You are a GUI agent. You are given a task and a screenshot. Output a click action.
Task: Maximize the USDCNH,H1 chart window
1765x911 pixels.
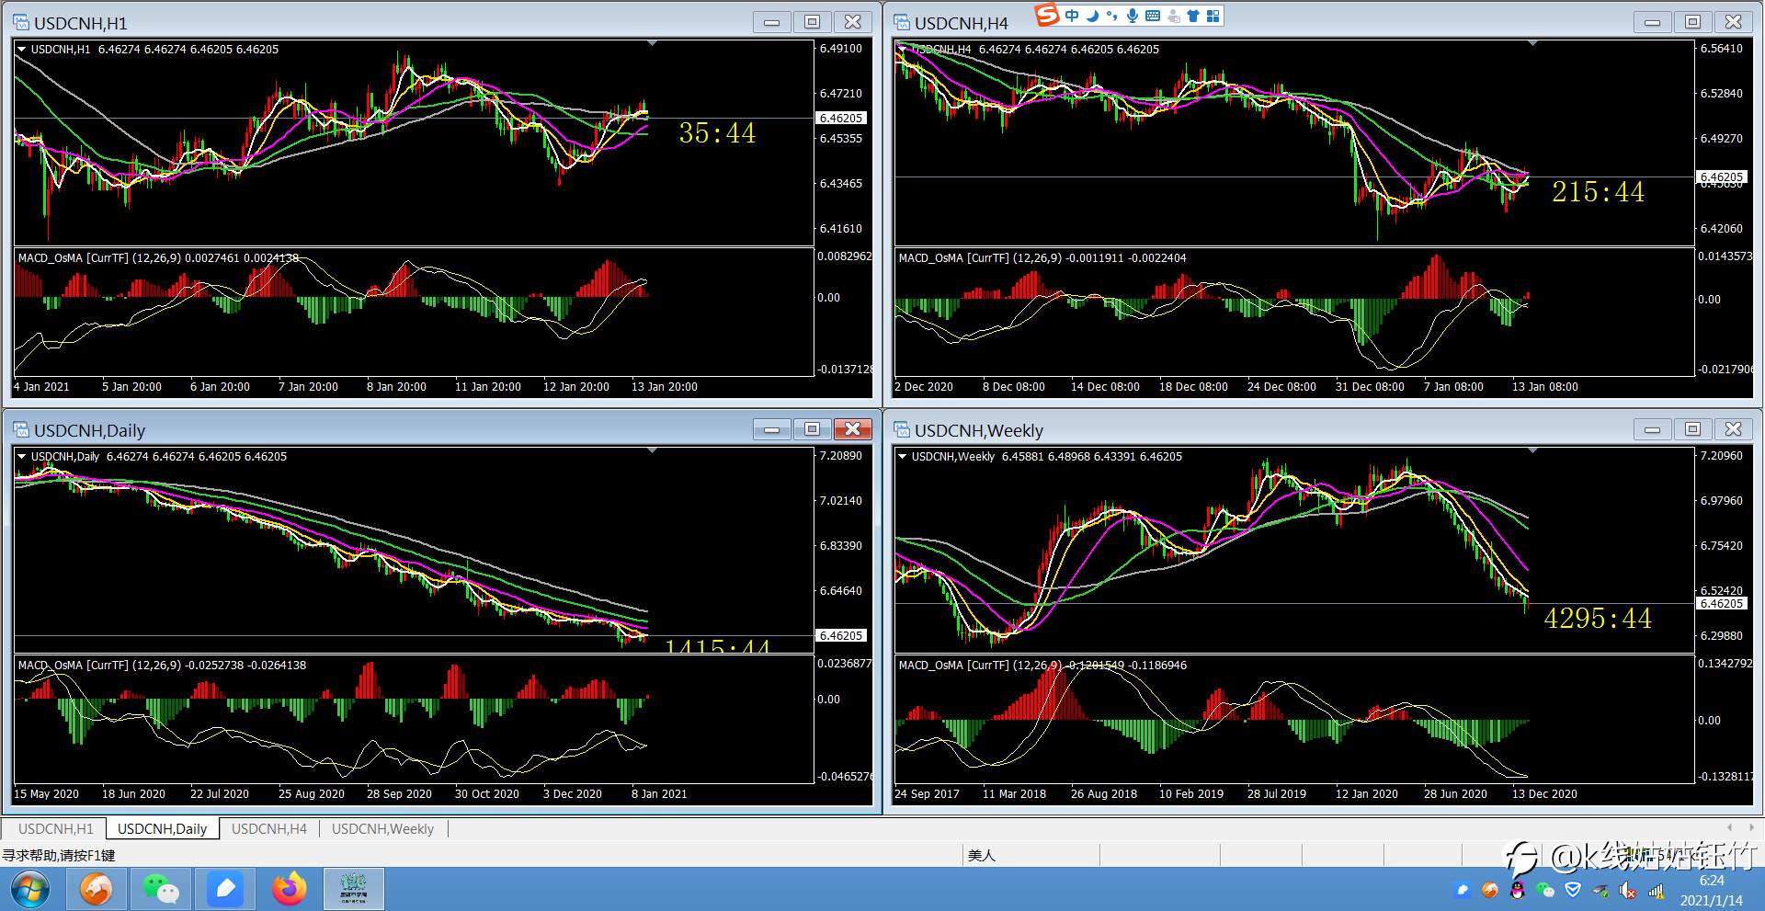point(812,22)
